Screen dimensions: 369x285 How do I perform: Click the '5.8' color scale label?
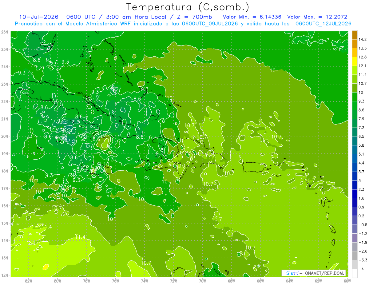(x=362, y=145)
